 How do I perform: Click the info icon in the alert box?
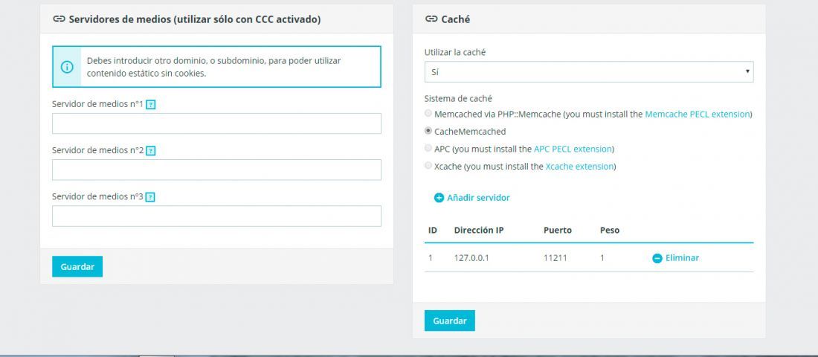click(x=67, y=67)
